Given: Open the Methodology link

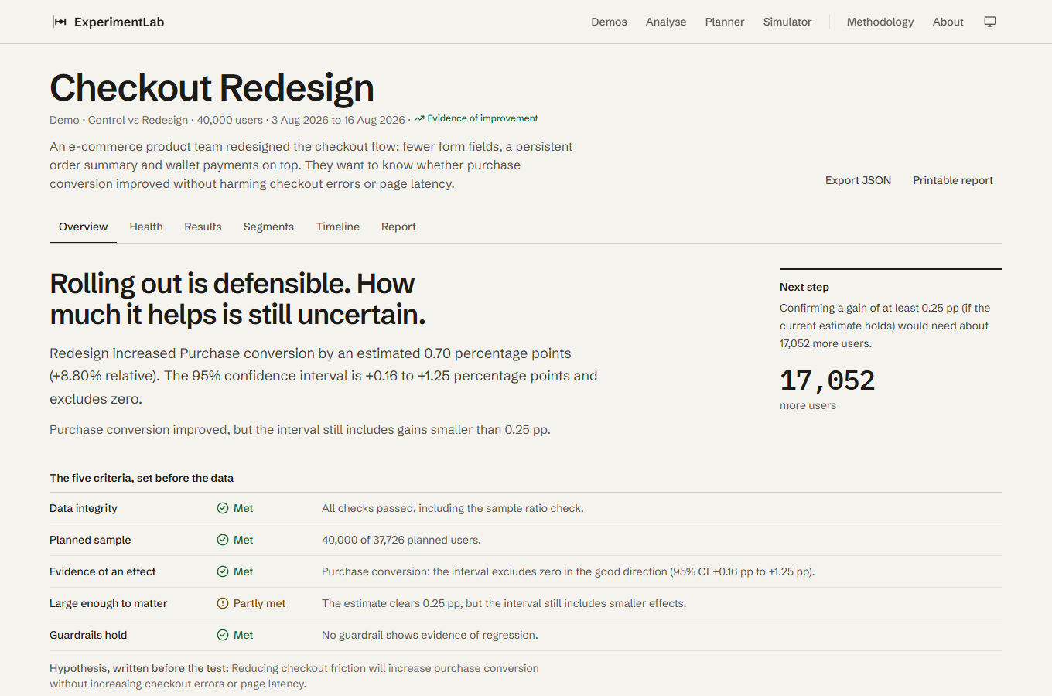Looking at the screenshot, I should (880, 22).
